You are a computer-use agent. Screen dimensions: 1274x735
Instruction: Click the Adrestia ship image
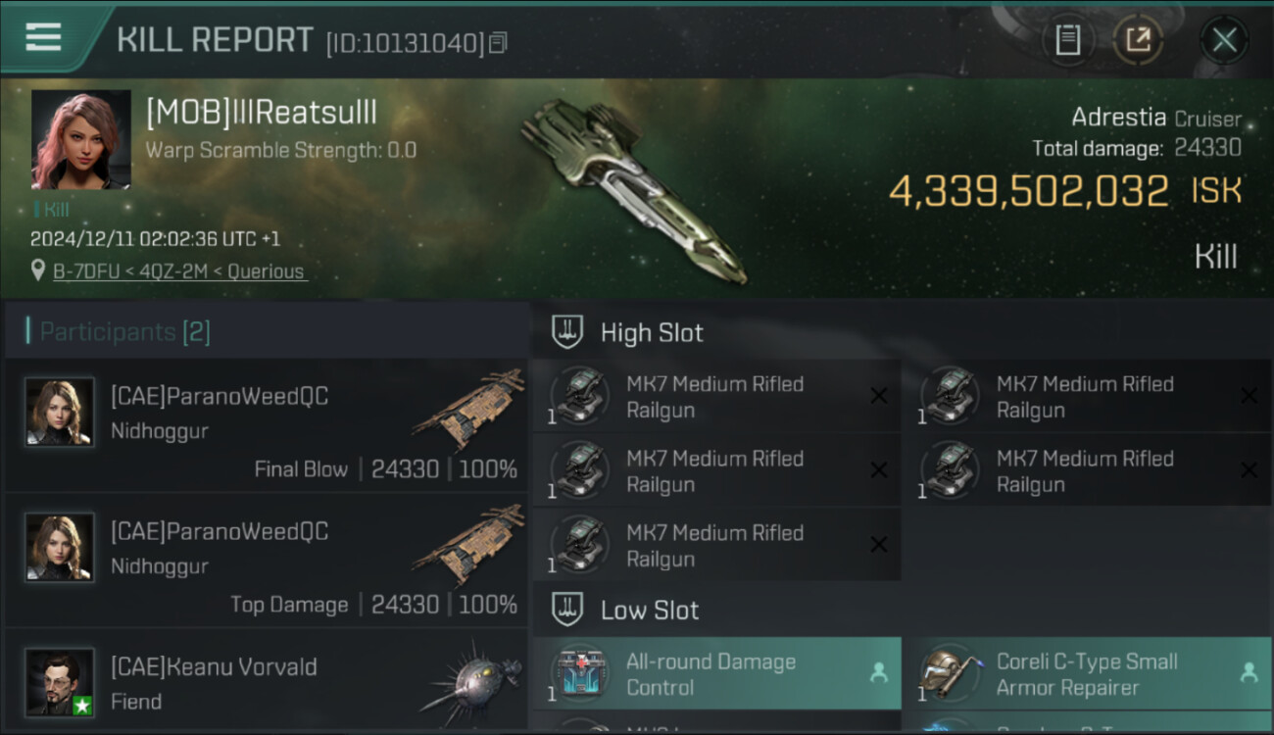coord(633,189)
